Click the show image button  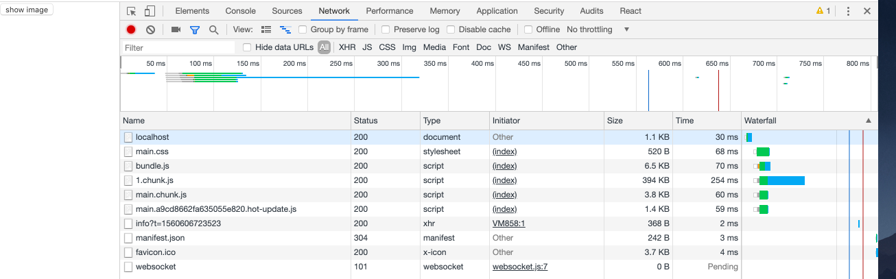point(27,10)
